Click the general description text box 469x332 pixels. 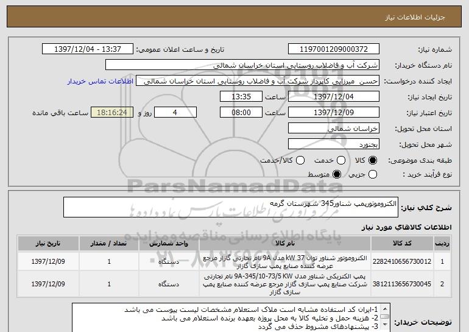tap(231, 207)
